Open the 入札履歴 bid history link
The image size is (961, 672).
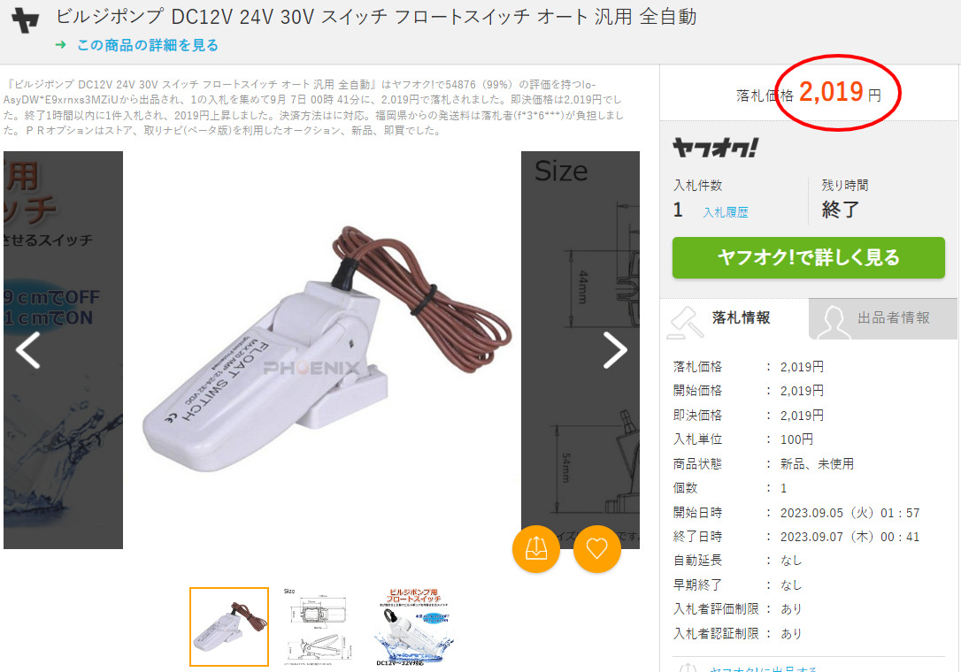coord(726,212)
